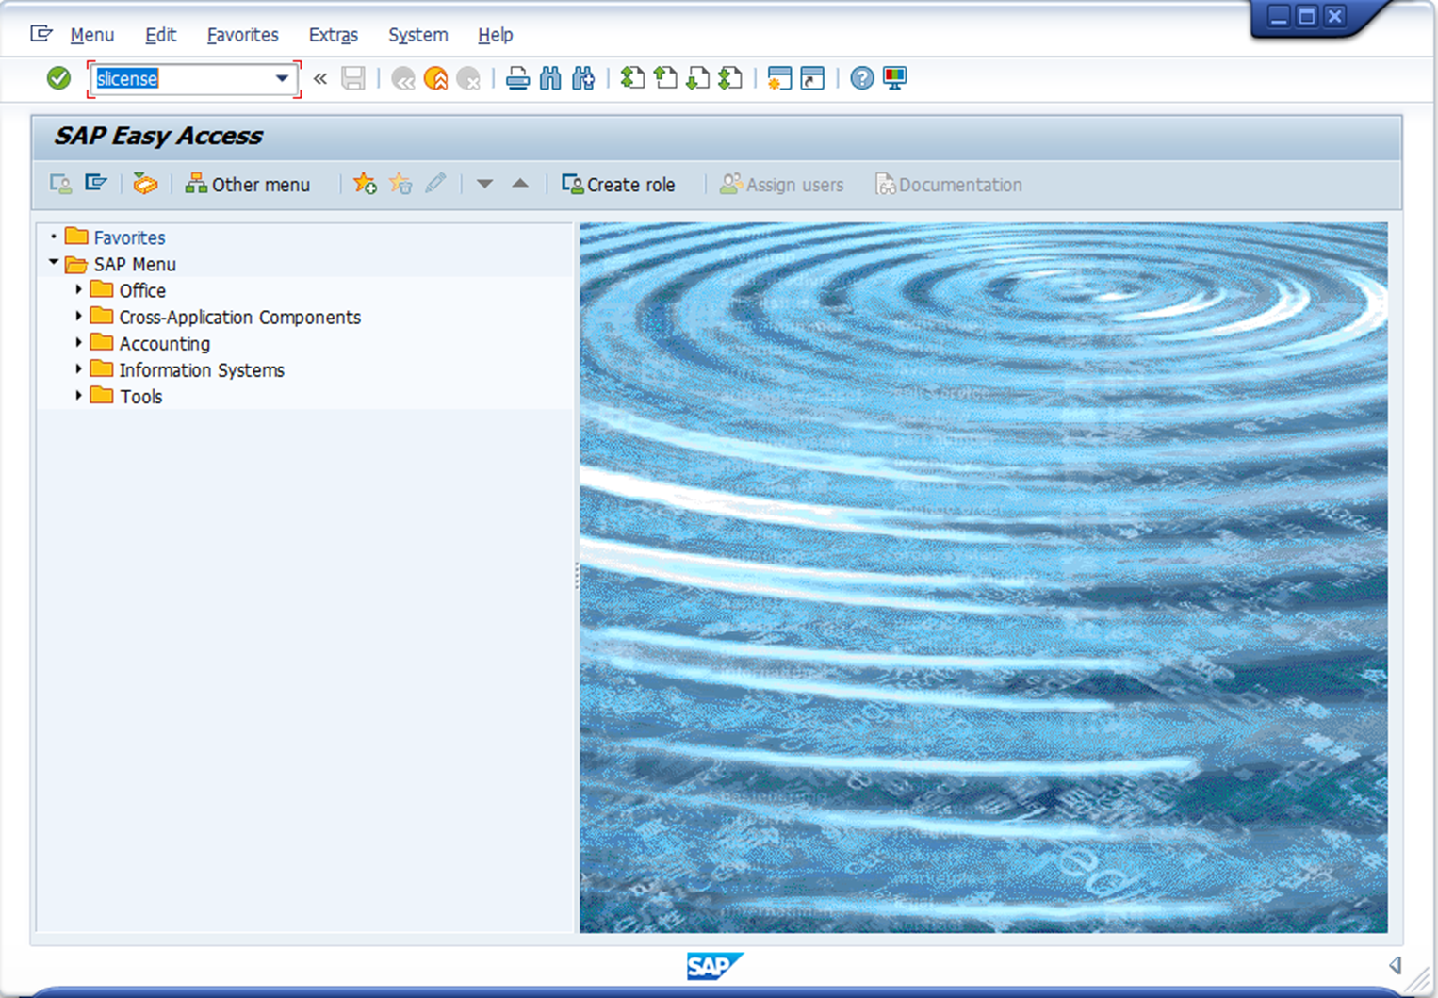Open the window control menu icon beside Menu
Viewport: 1438px width, 998px height.
click(x=41, y=35)
